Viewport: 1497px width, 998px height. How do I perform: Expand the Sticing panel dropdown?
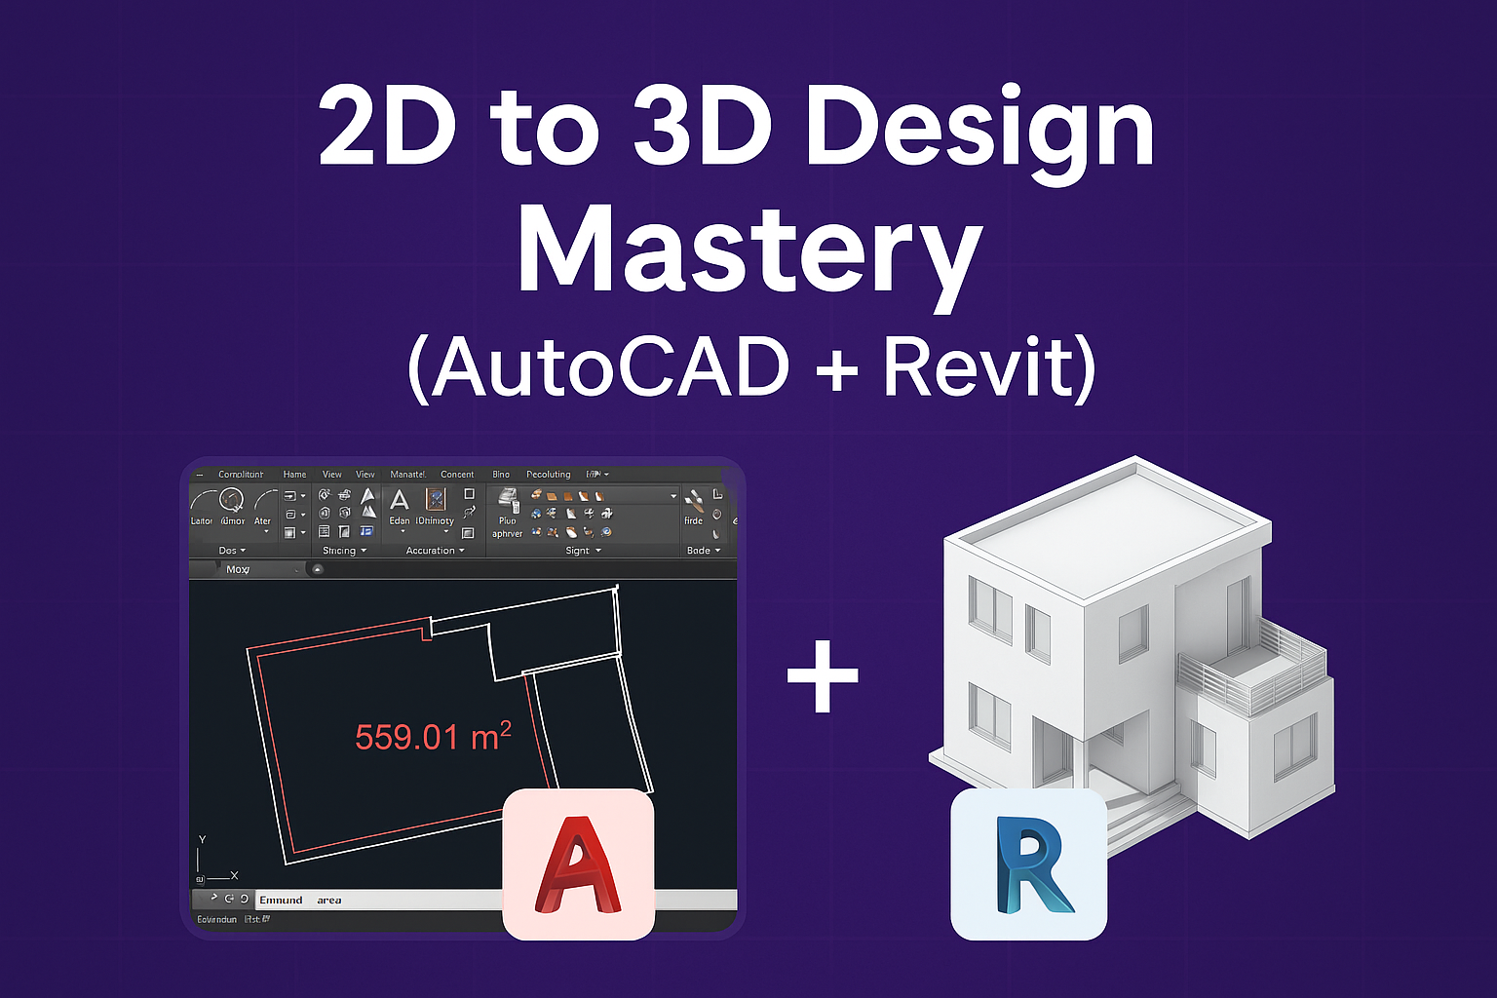(x=344, y=551)
